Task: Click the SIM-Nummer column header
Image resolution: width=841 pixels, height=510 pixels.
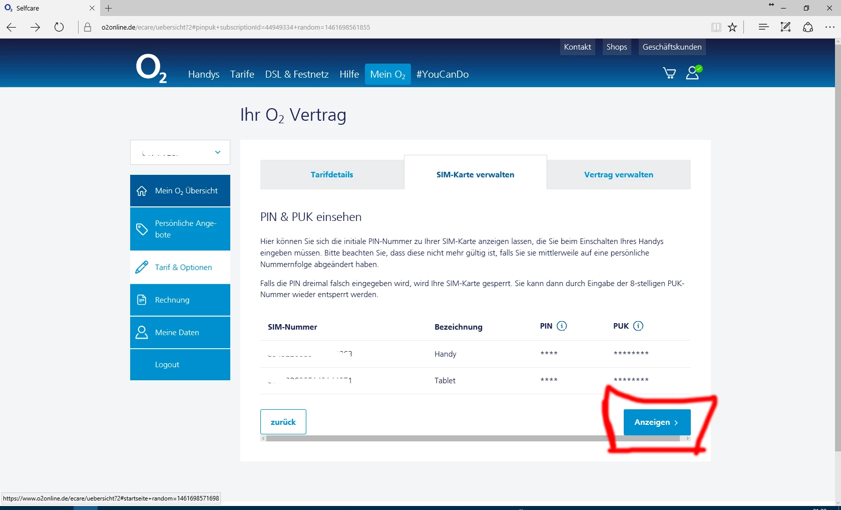Action: coord(292,327)
